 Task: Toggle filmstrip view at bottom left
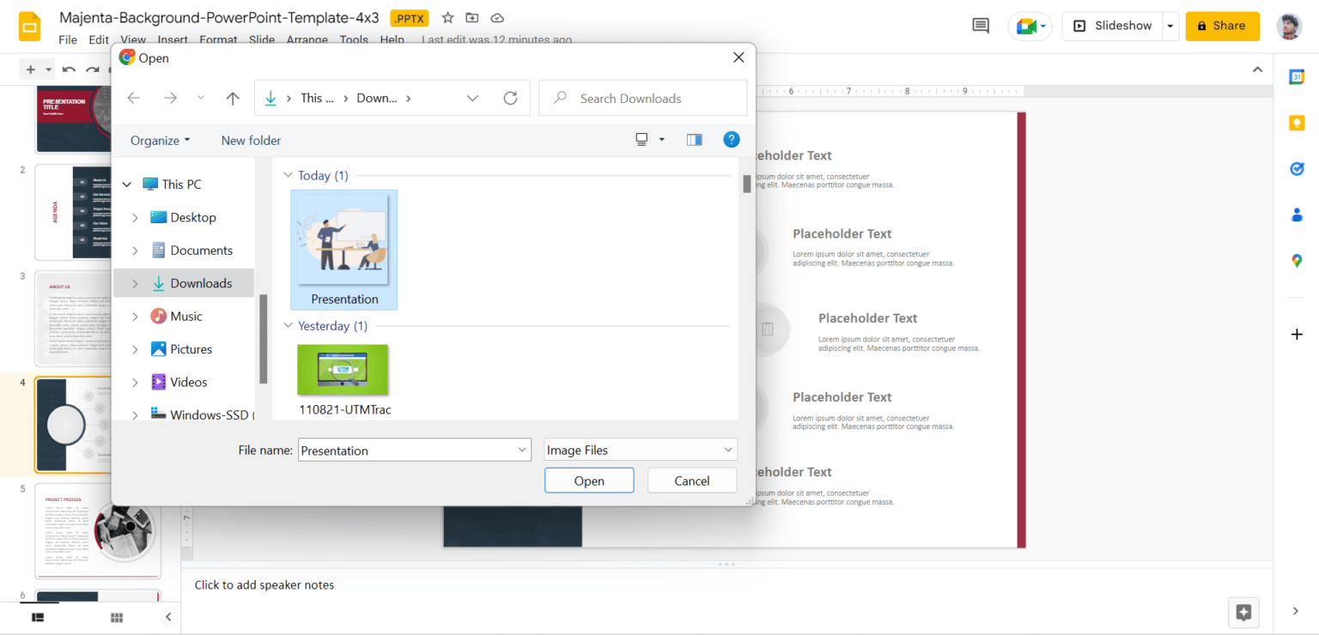37,616
